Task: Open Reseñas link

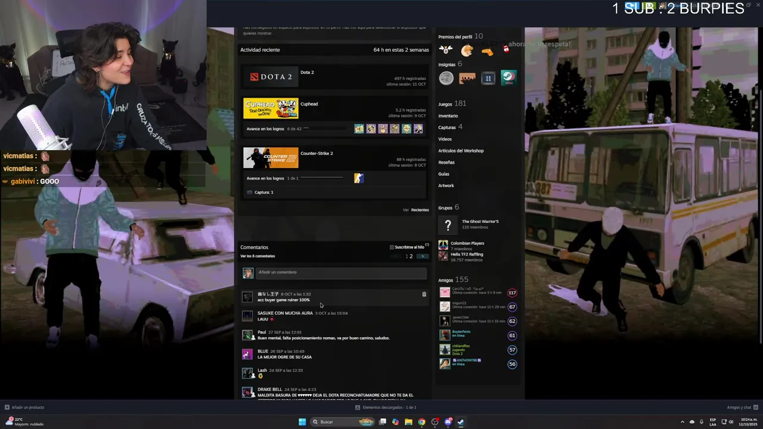Action: point(446,162)
